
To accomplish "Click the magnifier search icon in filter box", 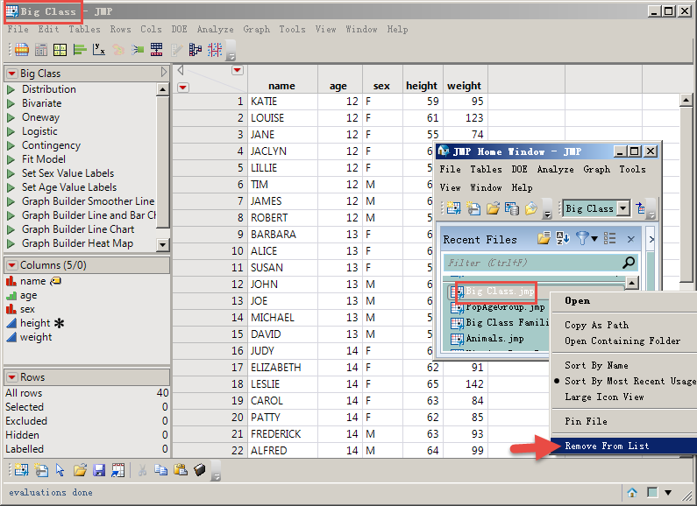I will click(629, 262).
